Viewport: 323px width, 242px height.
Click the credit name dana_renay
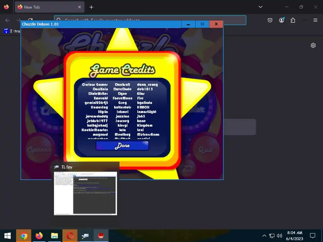pos(147,84)
